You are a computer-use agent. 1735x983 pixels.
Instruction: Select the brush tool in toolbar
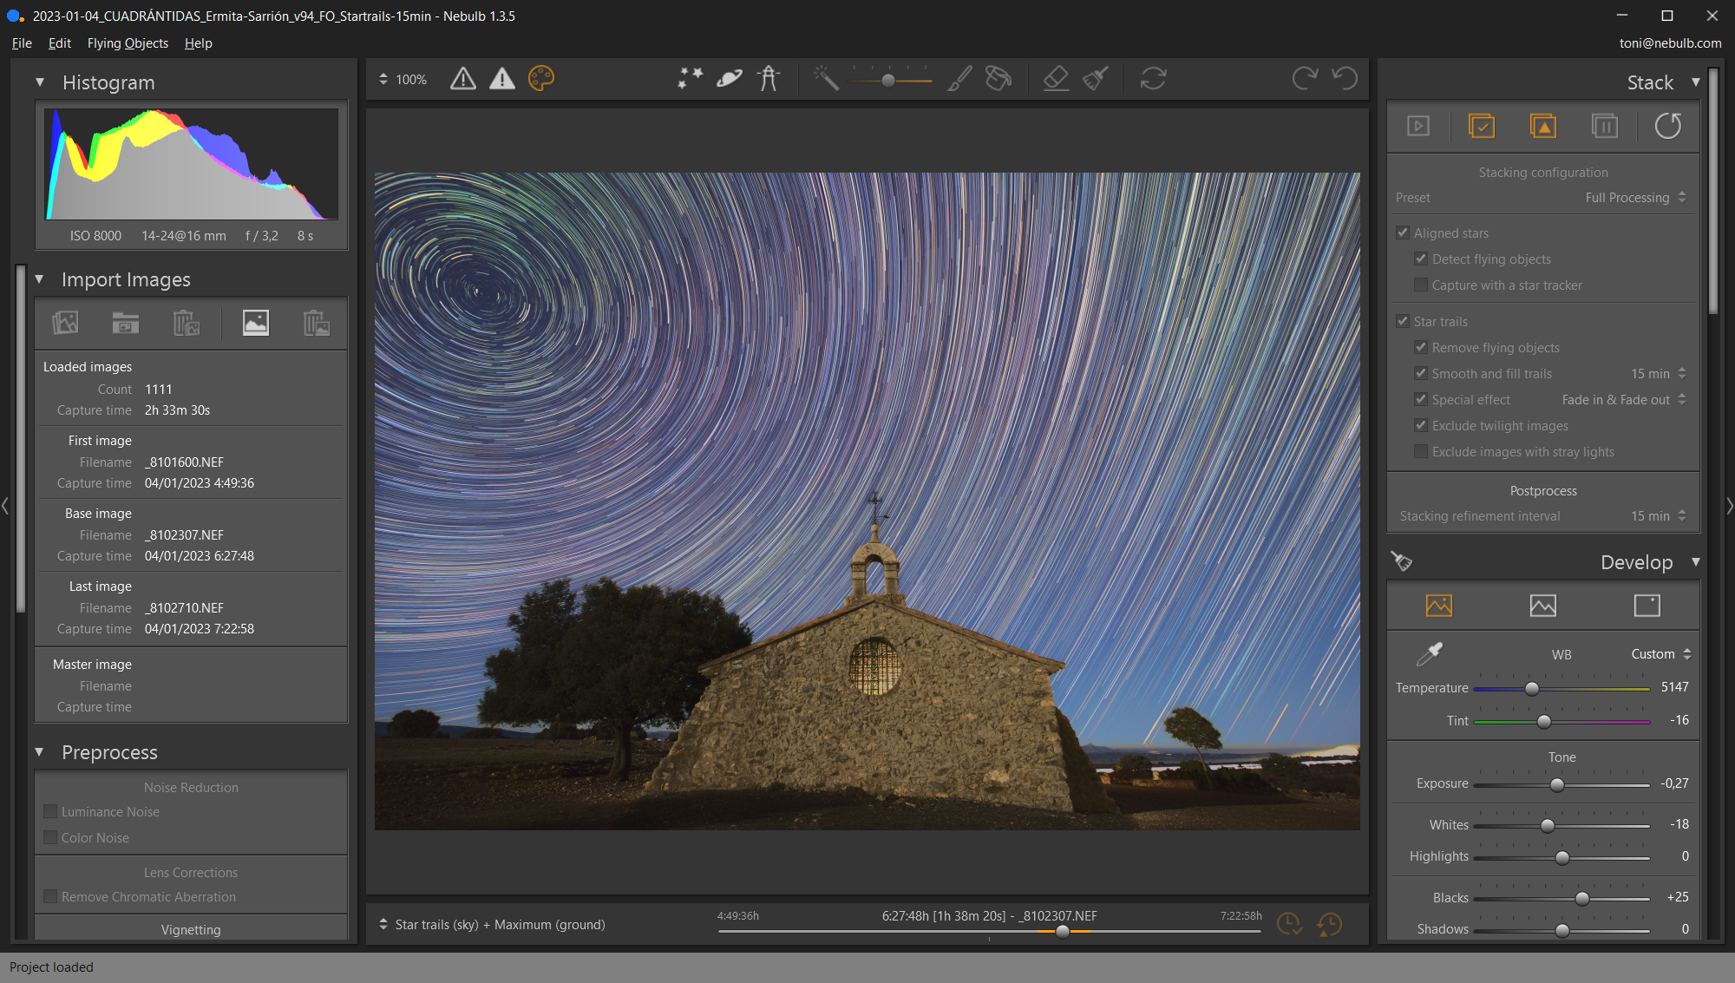959,79
